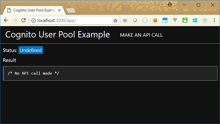Open Chrome three-dot menu
The width and height of the screenshot is (220, 124).
point(214,20)
